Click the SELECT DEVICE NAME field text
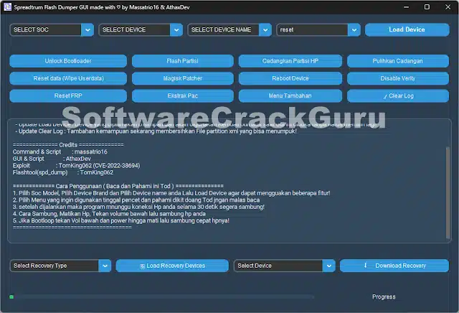This screenshot has width=459, height=313. [222, 30]
